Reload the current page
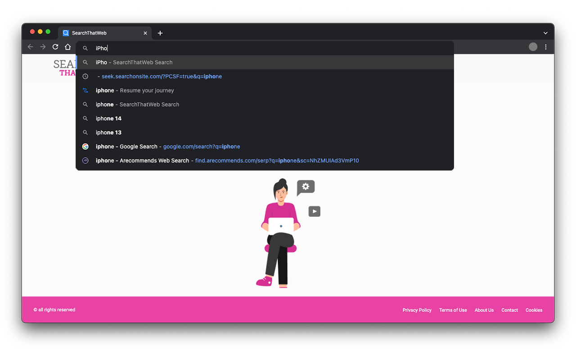Viewport: 576px width, 360px height. point(55,46)
